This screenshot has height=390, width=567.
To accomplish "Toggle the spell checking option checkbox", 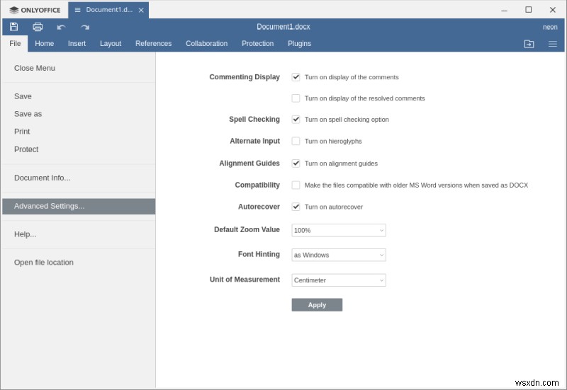I will coord(296,119).
